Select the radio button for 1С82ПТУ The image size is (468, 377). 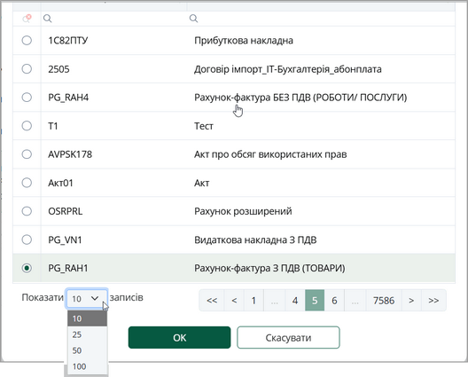click(27, 40)
